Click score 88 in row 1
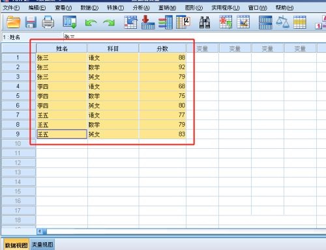Screen dimensions: 326x250 point(162,57)
